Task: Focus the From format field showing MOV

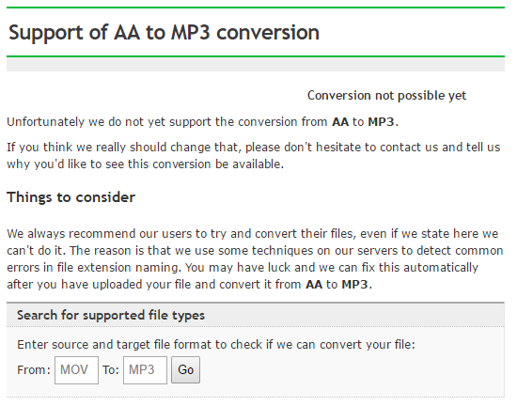Action: [76, 369]
